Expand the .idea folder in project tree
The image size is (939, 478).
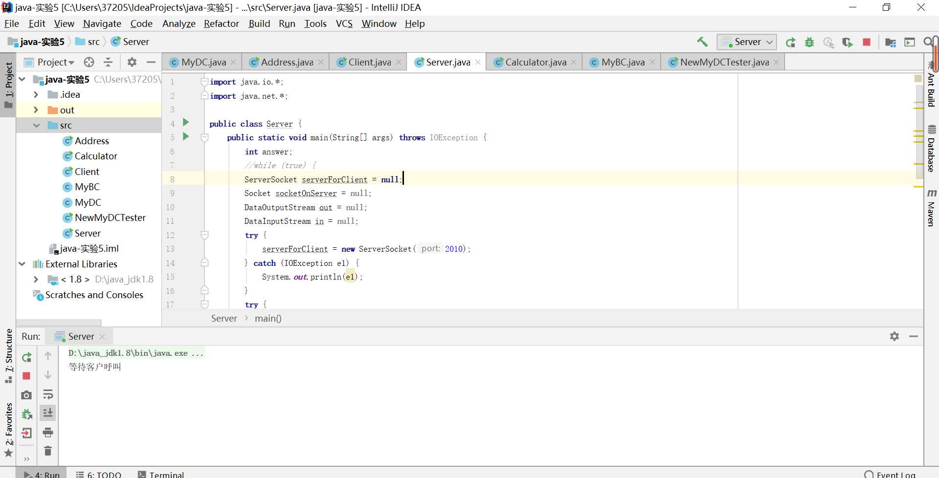(x=36, y=95)
